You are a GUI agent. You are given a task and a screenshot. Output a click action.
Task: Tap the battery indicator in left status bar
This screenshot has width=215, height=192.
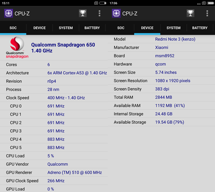click(103, 3)
